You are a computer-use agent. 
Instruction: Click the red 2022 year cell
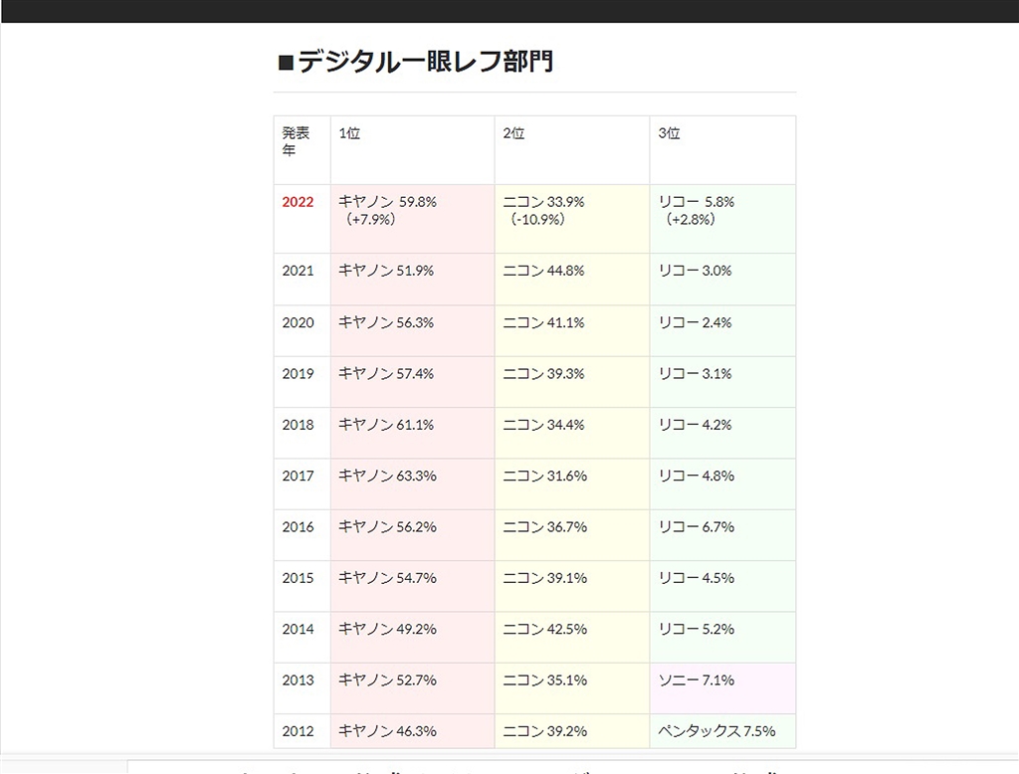(x=298, y=202)
